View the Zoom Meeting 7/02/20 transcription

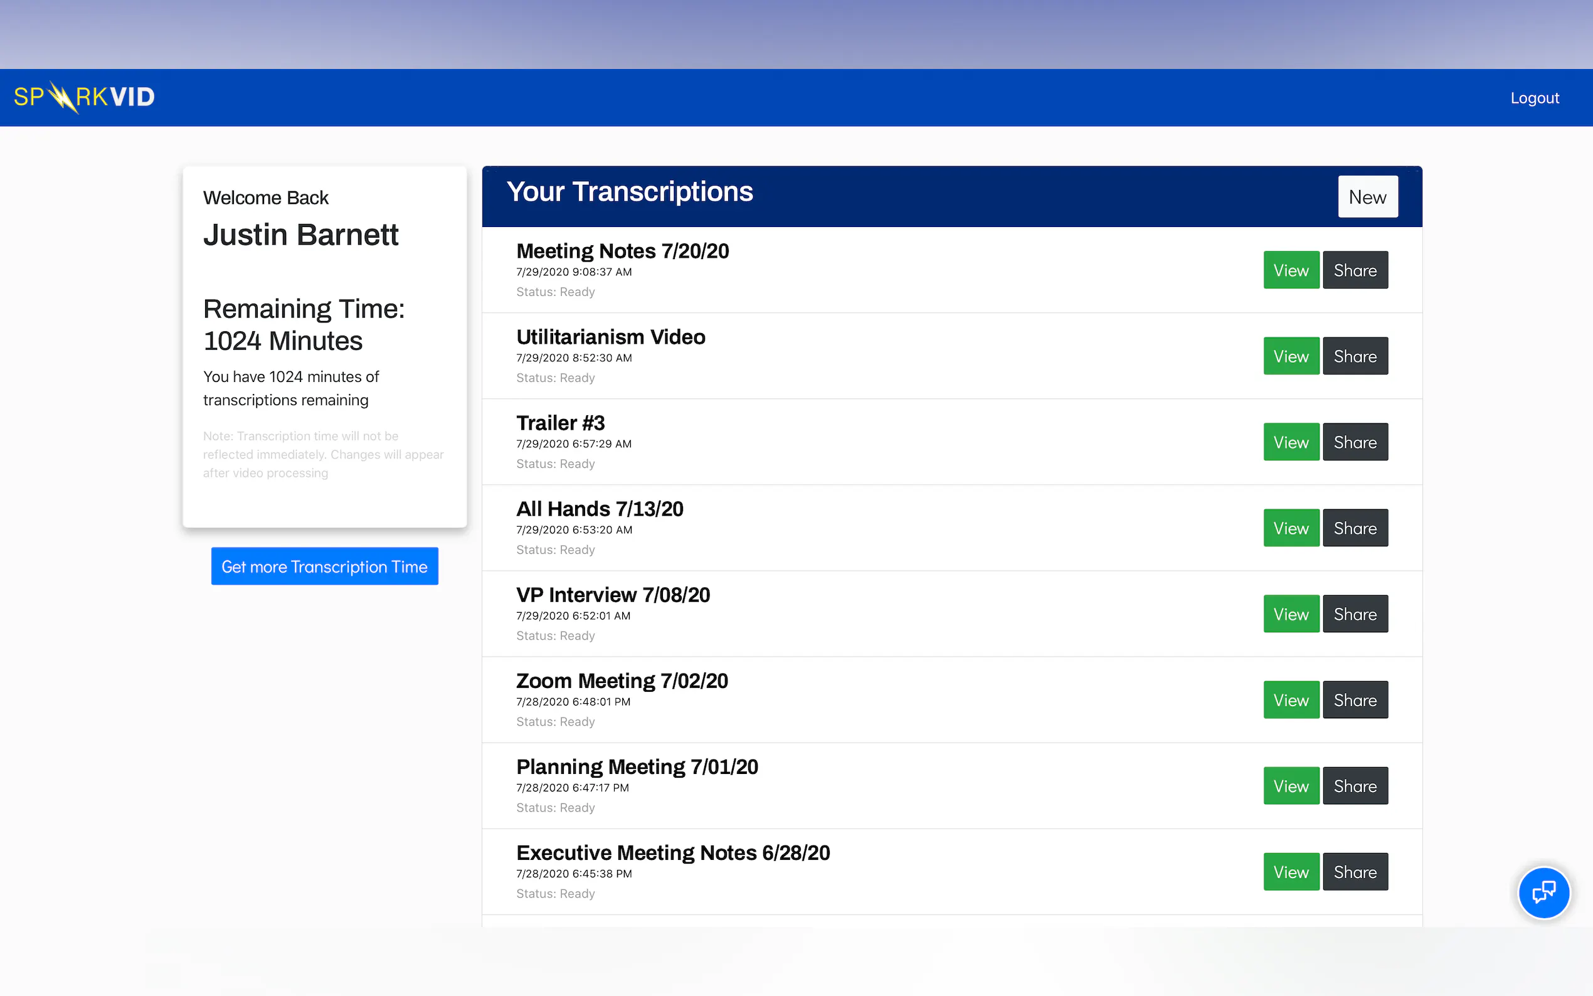point(1290,700)
